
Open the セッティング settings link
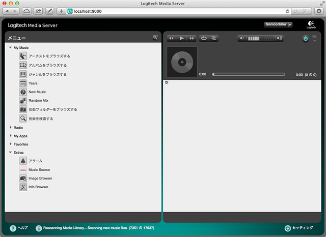pos(303,228)
